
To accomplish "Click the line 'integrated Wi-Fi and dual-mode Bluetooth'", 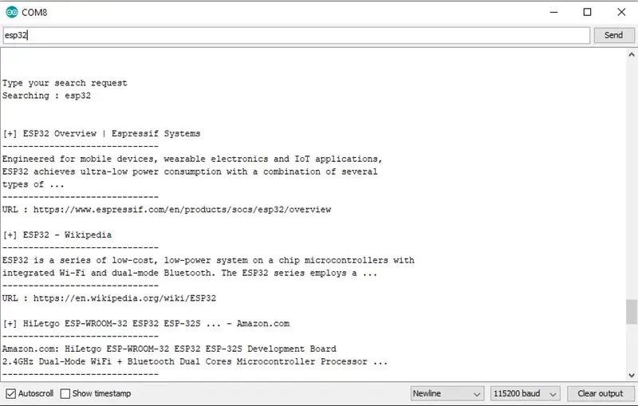I will [190, 273].
